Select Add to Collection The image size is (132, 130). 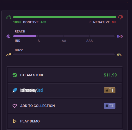pos(65,106)
